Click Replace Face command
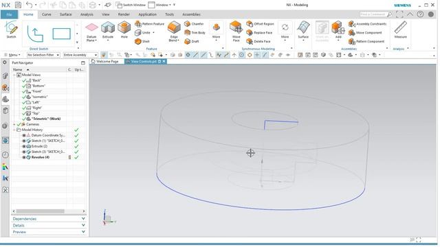 click(x=259, y=33)
